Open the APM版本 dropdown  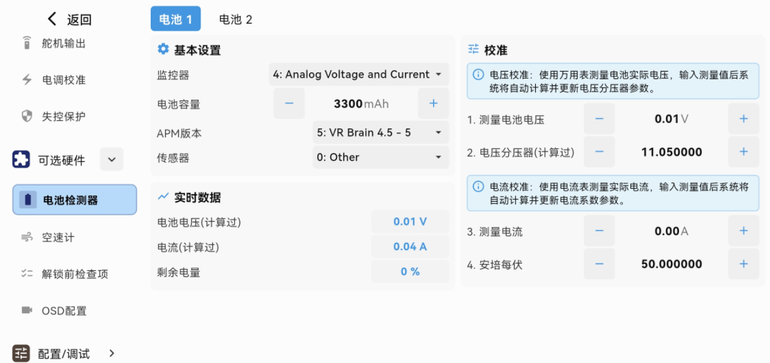pos(380,133)
